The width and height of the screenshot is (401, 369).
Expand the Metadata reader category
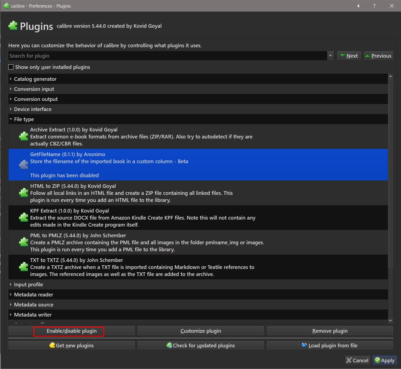11,295
